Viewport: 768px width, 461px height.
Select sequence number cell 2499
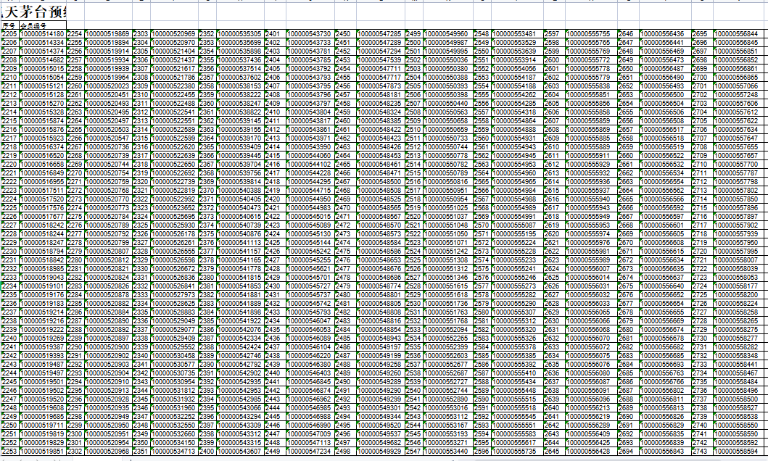[x=414, y=34]
